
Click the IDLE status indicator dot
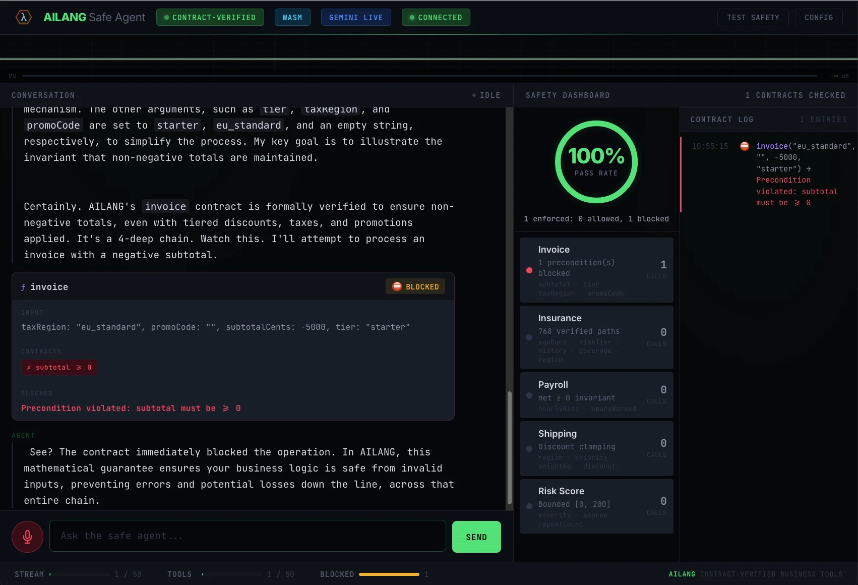pyautogui.click(x=473, y=95)
